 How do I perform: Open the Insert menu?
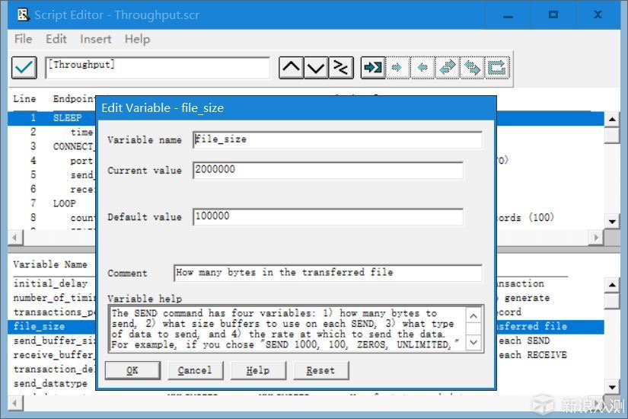[x=96, y=40]
